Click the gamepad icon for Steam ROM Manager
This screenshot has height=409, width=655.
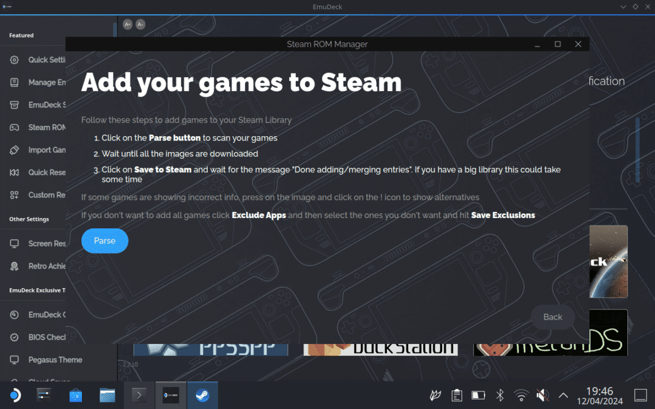(x=14, y=128)
